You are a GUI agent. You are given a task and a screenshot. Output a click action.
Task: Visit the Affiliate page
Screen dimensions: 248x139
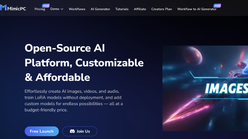[x=140, y=9]
